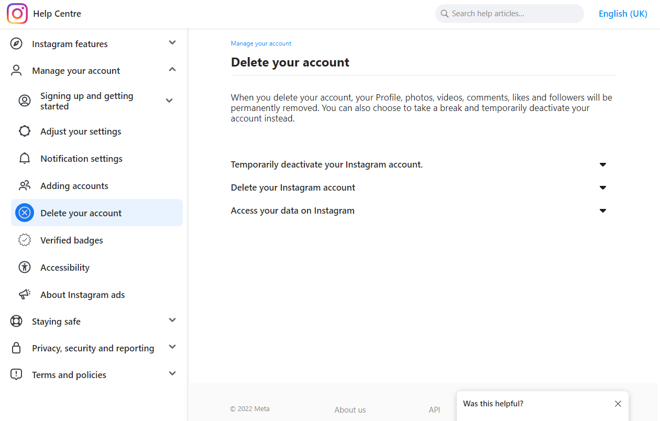Viewport: 660px width, 421px height.
Task: Expand Signing up and getting started chevron
Action: (x=169, y=101)
